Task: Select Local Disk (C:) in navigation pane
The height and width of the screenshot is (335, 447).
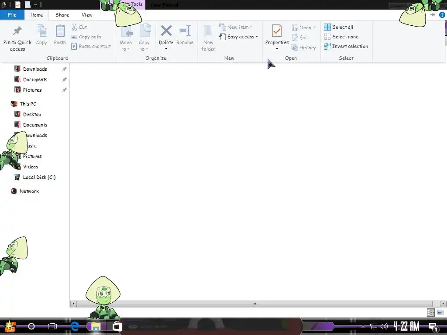Action: [39, 177]
